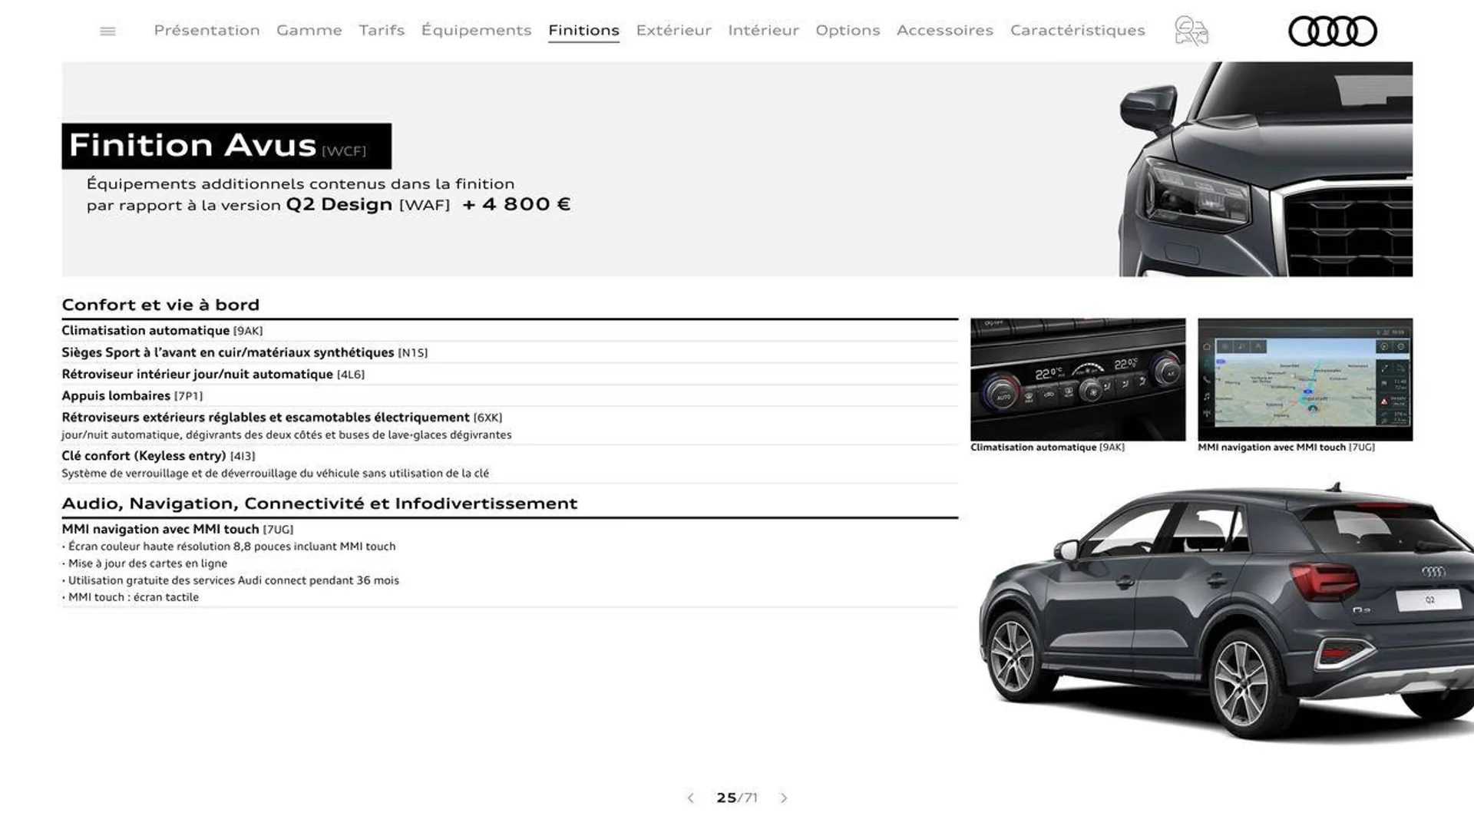The height and width of the screenshot is (829, 1474).
Task: Switch to the Caractéristiques tab
Action: click(1077, 31)
